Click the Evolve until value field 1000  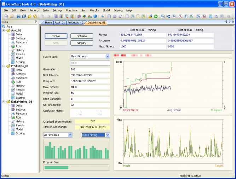(x=90, y=63)
